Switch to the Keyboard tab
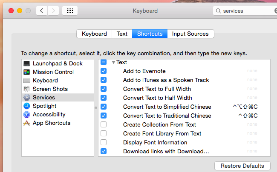This screenshot has height=172, width=277. 94,34
